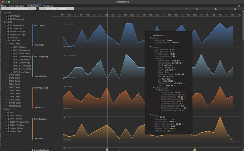Toggle the ProcCpuLoad checkbox
The height and width of the screenshot is (151, 244).
pyautogui.click(x=7, y=29)
